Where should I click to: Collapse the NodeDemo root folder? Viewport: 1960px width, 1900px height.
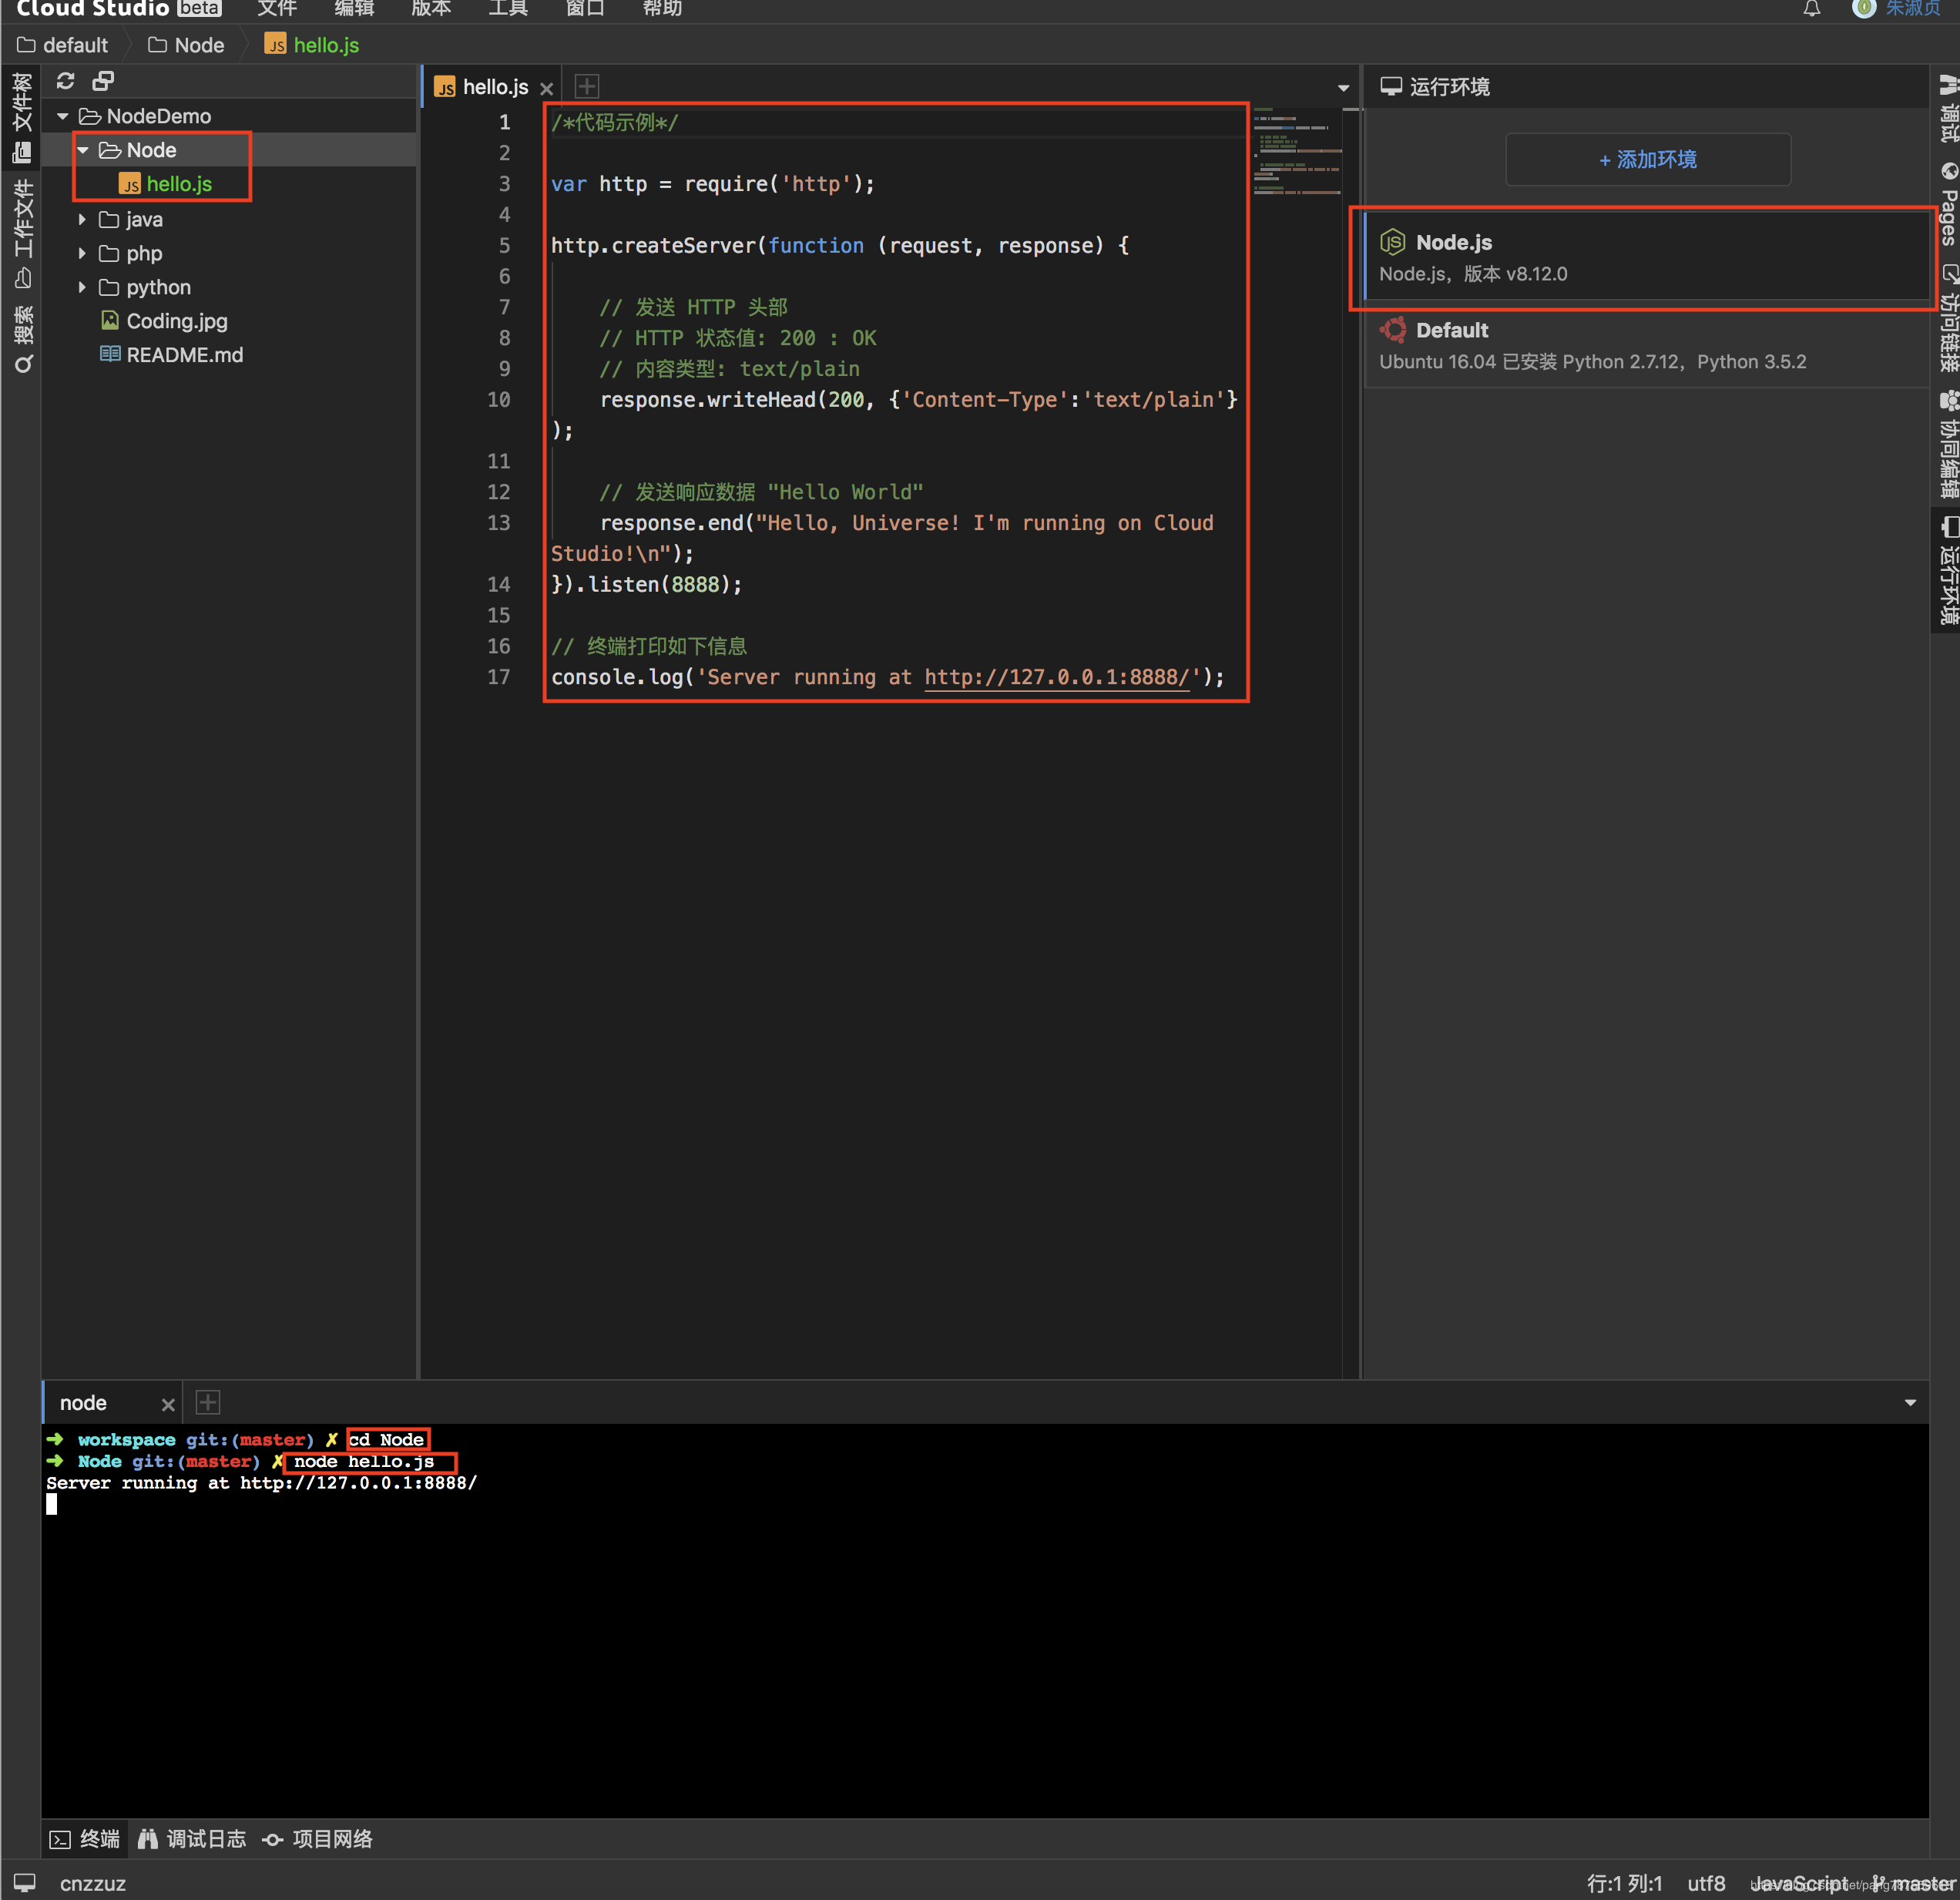coord(63,116)
